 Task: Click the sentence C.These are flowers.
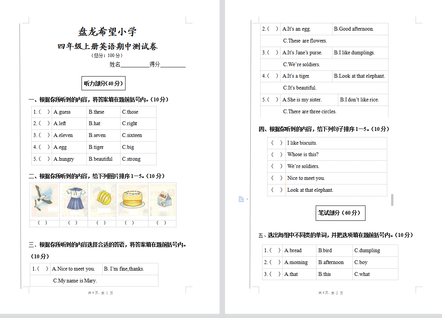click(305, 41)
